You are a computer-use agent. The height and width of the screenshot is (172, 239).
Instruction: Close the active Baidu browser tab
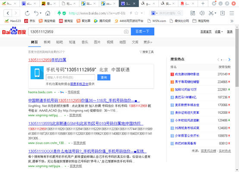pos(134,3)
